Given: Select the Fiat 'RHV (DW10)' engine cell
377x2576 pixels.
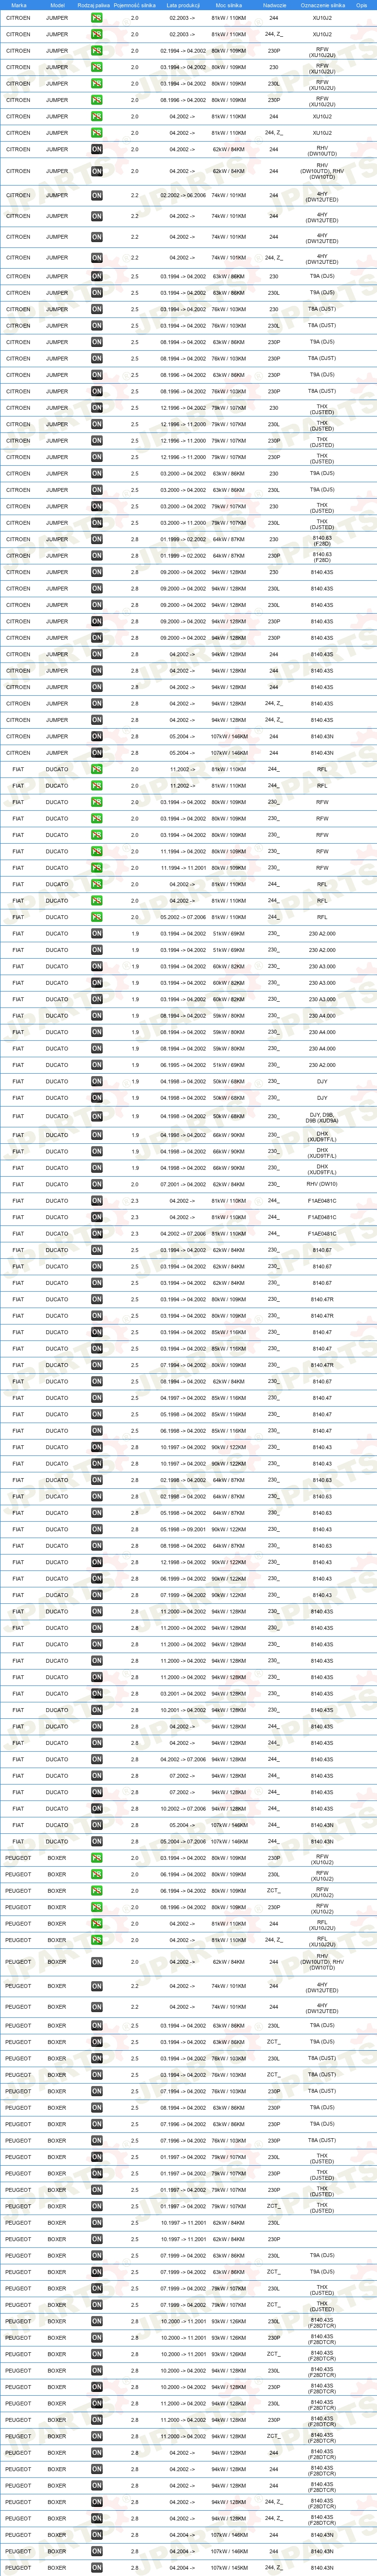Looking at the screenshot, I should [322, 1184].
